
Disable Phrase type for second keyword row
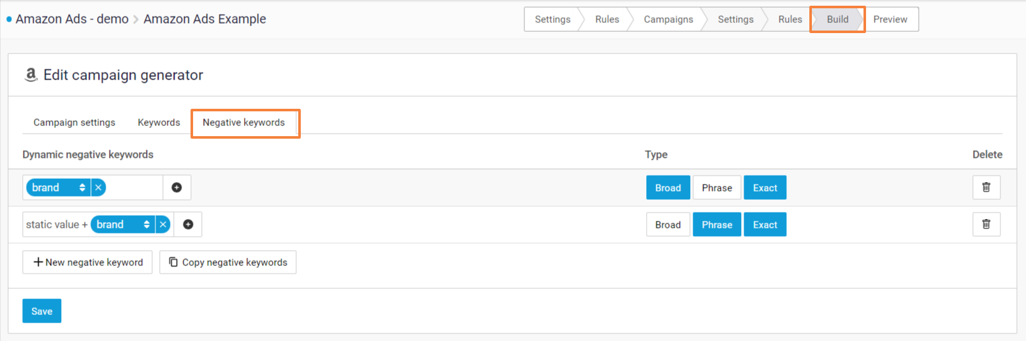(x=716, y=225)
